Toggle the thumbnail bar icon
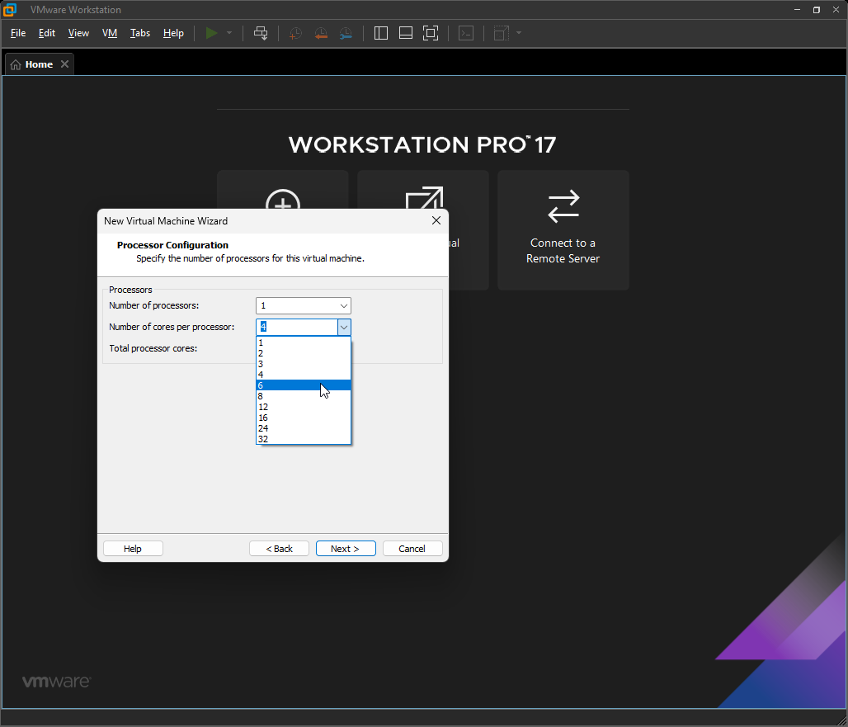This screenshot has width=848, height=727. coord(406,33)
